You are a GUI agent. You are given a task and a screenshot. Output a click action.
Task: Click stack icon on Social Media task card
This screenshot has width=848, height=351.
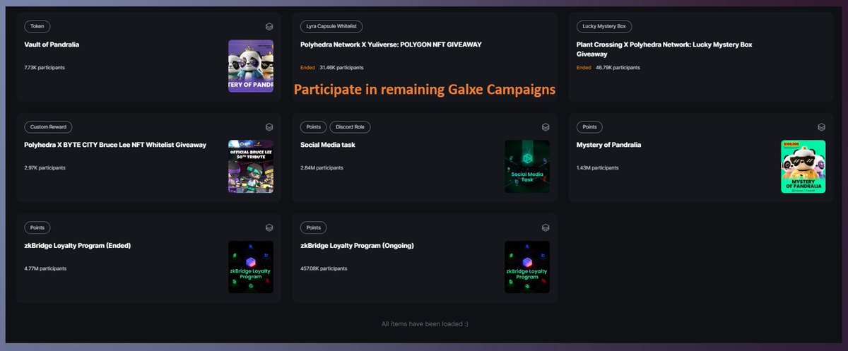pos(546,127)
